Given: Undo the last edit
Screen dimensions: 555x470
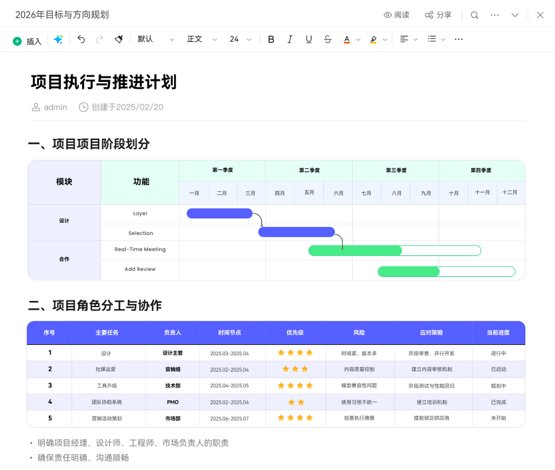Looking at the screenshot, I should pos(81,39).
